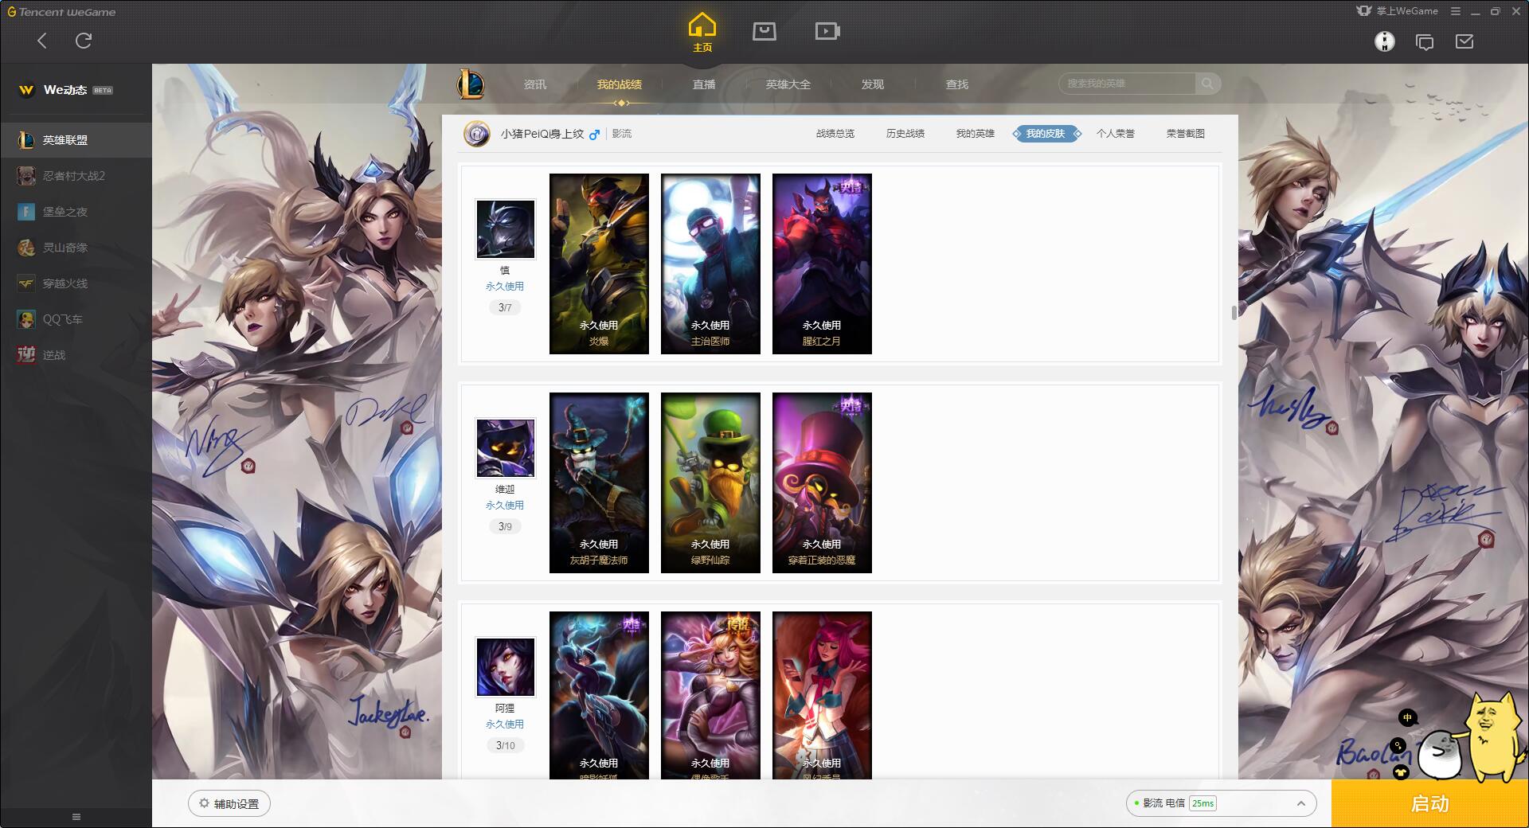Open the 我的战绩 tab
Viewport: 1529px width, 828px height.
(620, 84)
